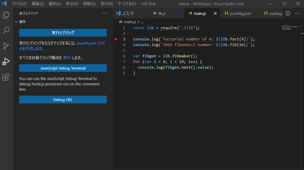304x170 pixels.
Task: Click the 表示 link for debug configurations
Action: 67,58
